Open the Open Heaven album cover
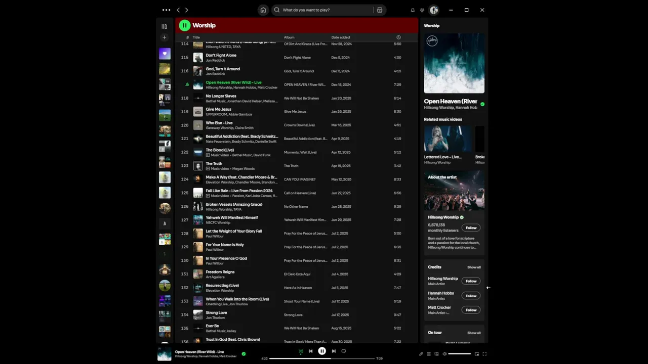This screenshot has height=364, width=648. coord(454,63)
